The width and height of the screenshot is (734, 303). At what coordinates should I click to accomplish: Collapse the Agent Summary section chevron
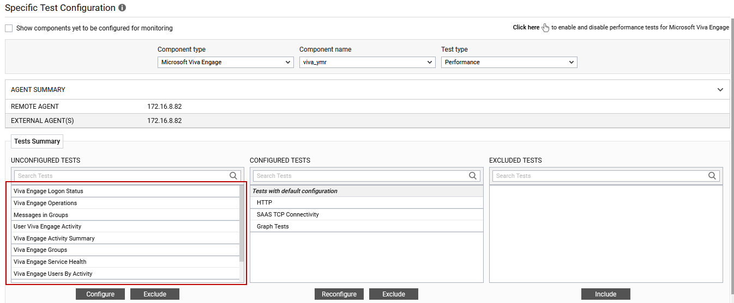(x=720, y=90)
